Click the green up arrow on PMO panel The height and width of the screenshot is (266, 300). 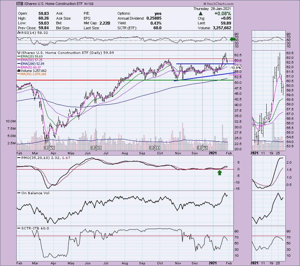coord(220,173)
